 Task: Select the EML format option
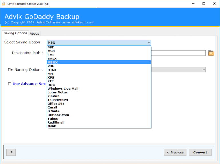pos(99,55)
